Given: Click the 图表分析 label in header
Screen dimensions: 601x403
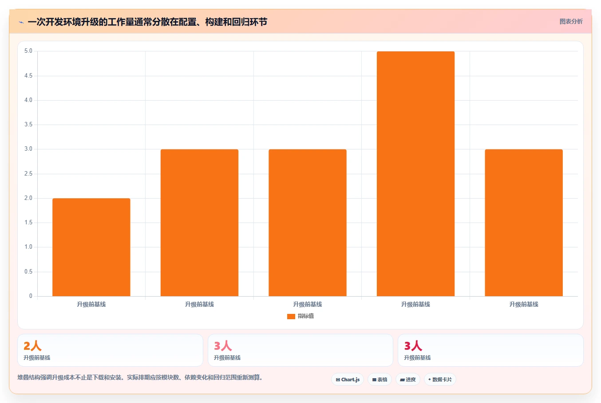Looking at the screenshot, I should tap(571, 21).
